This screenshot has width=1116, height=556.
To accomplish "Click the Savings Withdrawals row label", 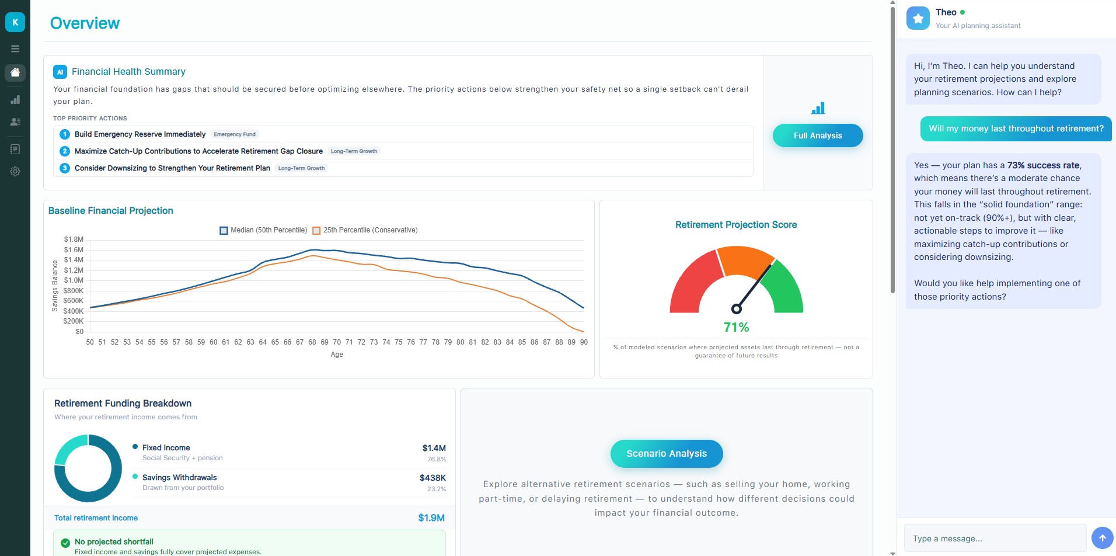I will (x=180, y=478).
